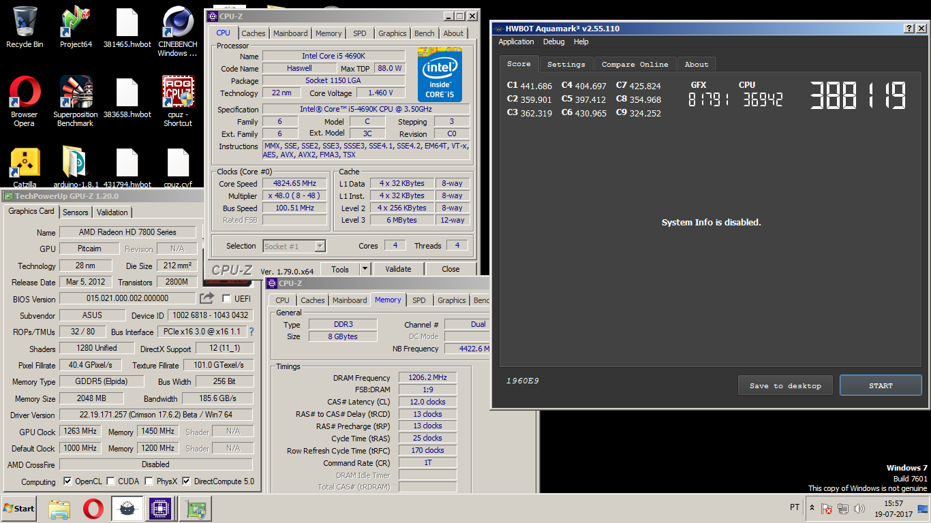
Task: Click the Aquamark help question mark button
Action: pyautogui.click(x=909, y=28)
